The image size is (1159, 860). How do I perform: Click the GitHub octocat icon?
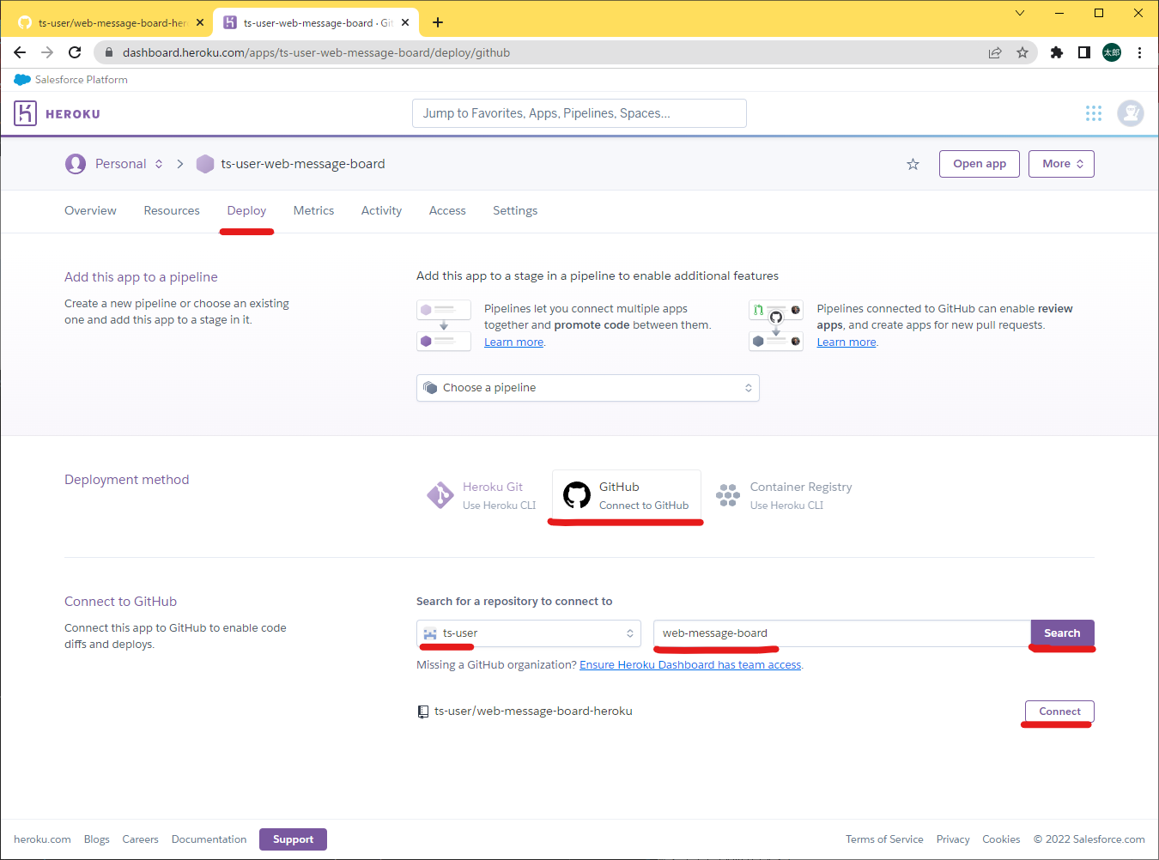click(x=577, y=495)
